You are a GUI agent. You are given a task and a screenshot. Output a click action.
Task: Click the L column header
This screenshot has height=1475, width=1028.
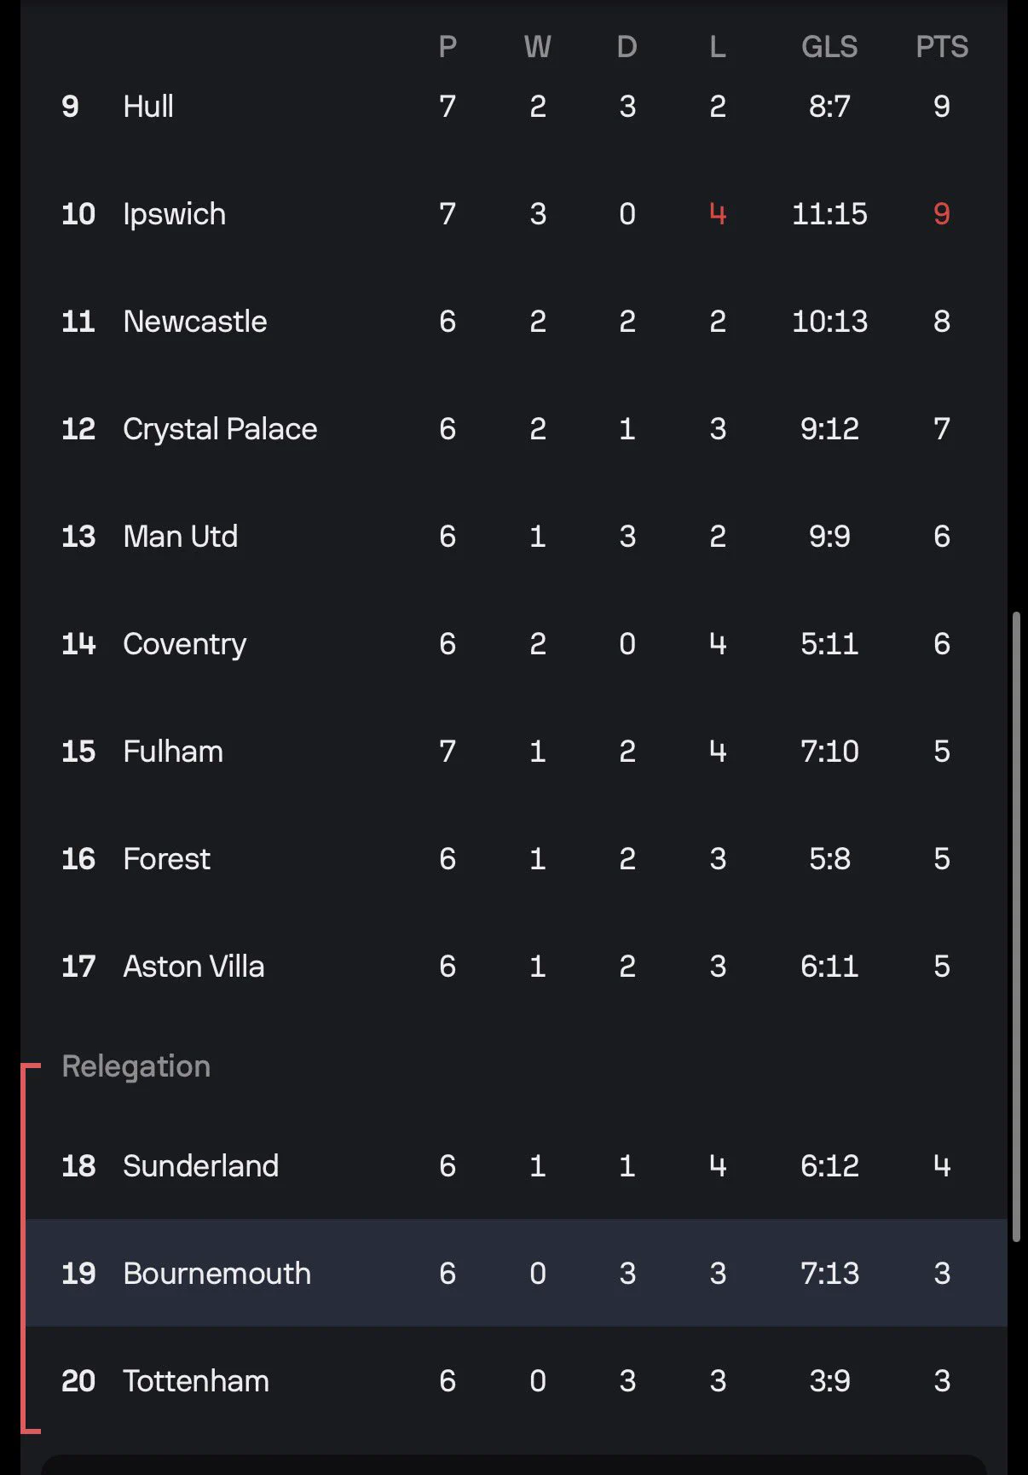[718, 47]
